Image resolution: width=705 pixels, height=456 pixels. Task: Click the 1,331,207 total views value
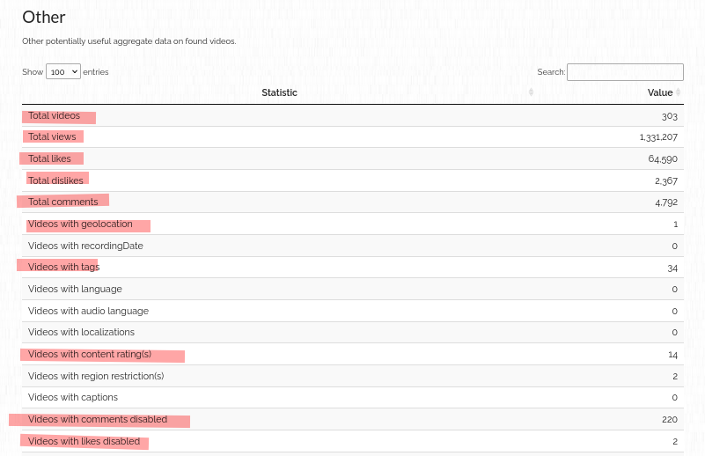(x=658, y=137)
